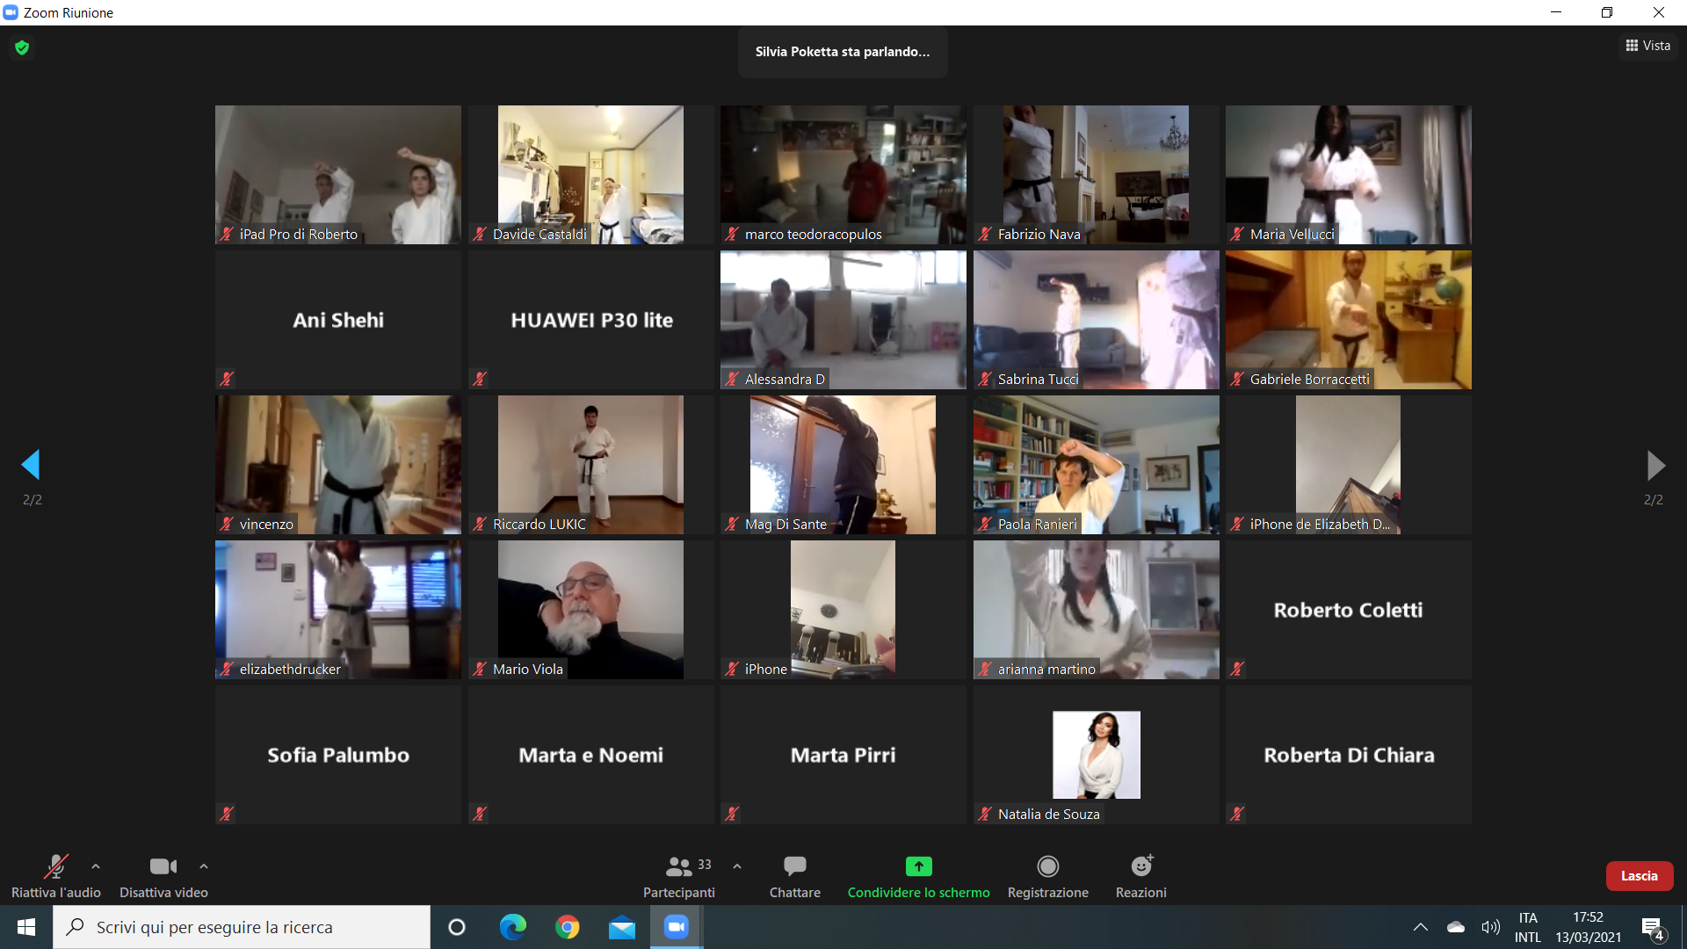Click Paola Ranieri video tile
This screenshot has width=1687, height=949.
1096,465
